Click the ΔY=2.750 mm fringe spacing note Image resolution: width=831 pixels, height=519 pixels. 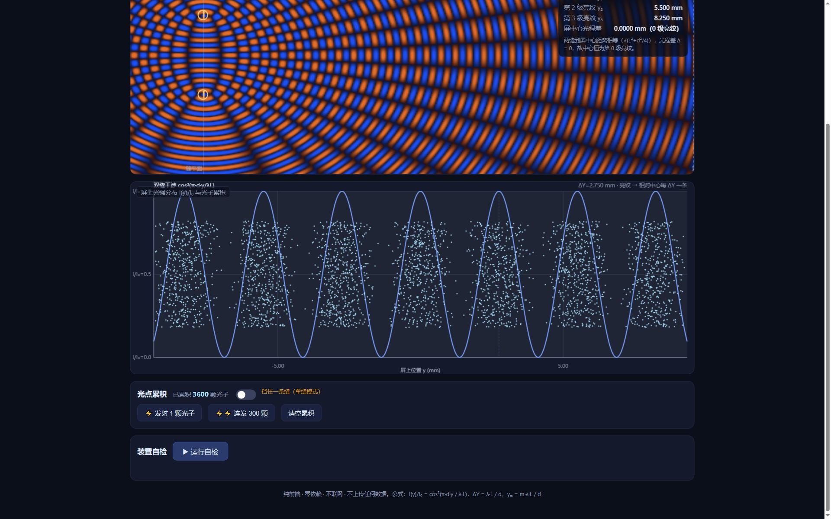click(x=632, y=185)
